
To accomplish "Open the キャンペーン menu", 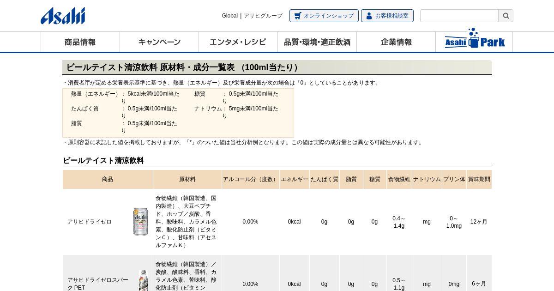I will [x=159, y=42].
